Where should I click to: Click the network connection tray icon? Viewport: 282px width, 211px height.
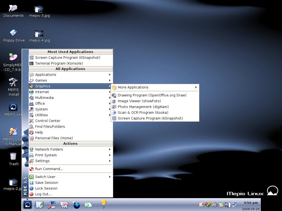(234, 204)
